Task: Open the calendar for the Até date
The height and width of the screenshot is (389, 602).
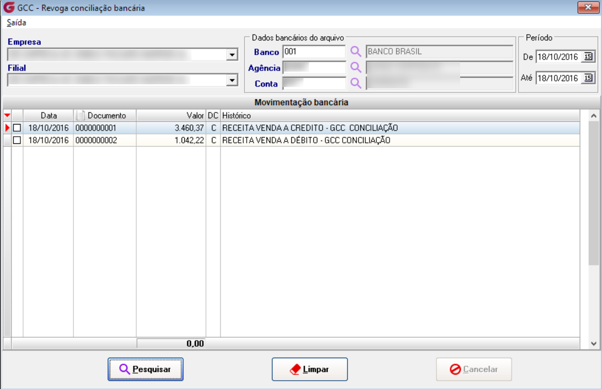Action: tap(588, 78)
